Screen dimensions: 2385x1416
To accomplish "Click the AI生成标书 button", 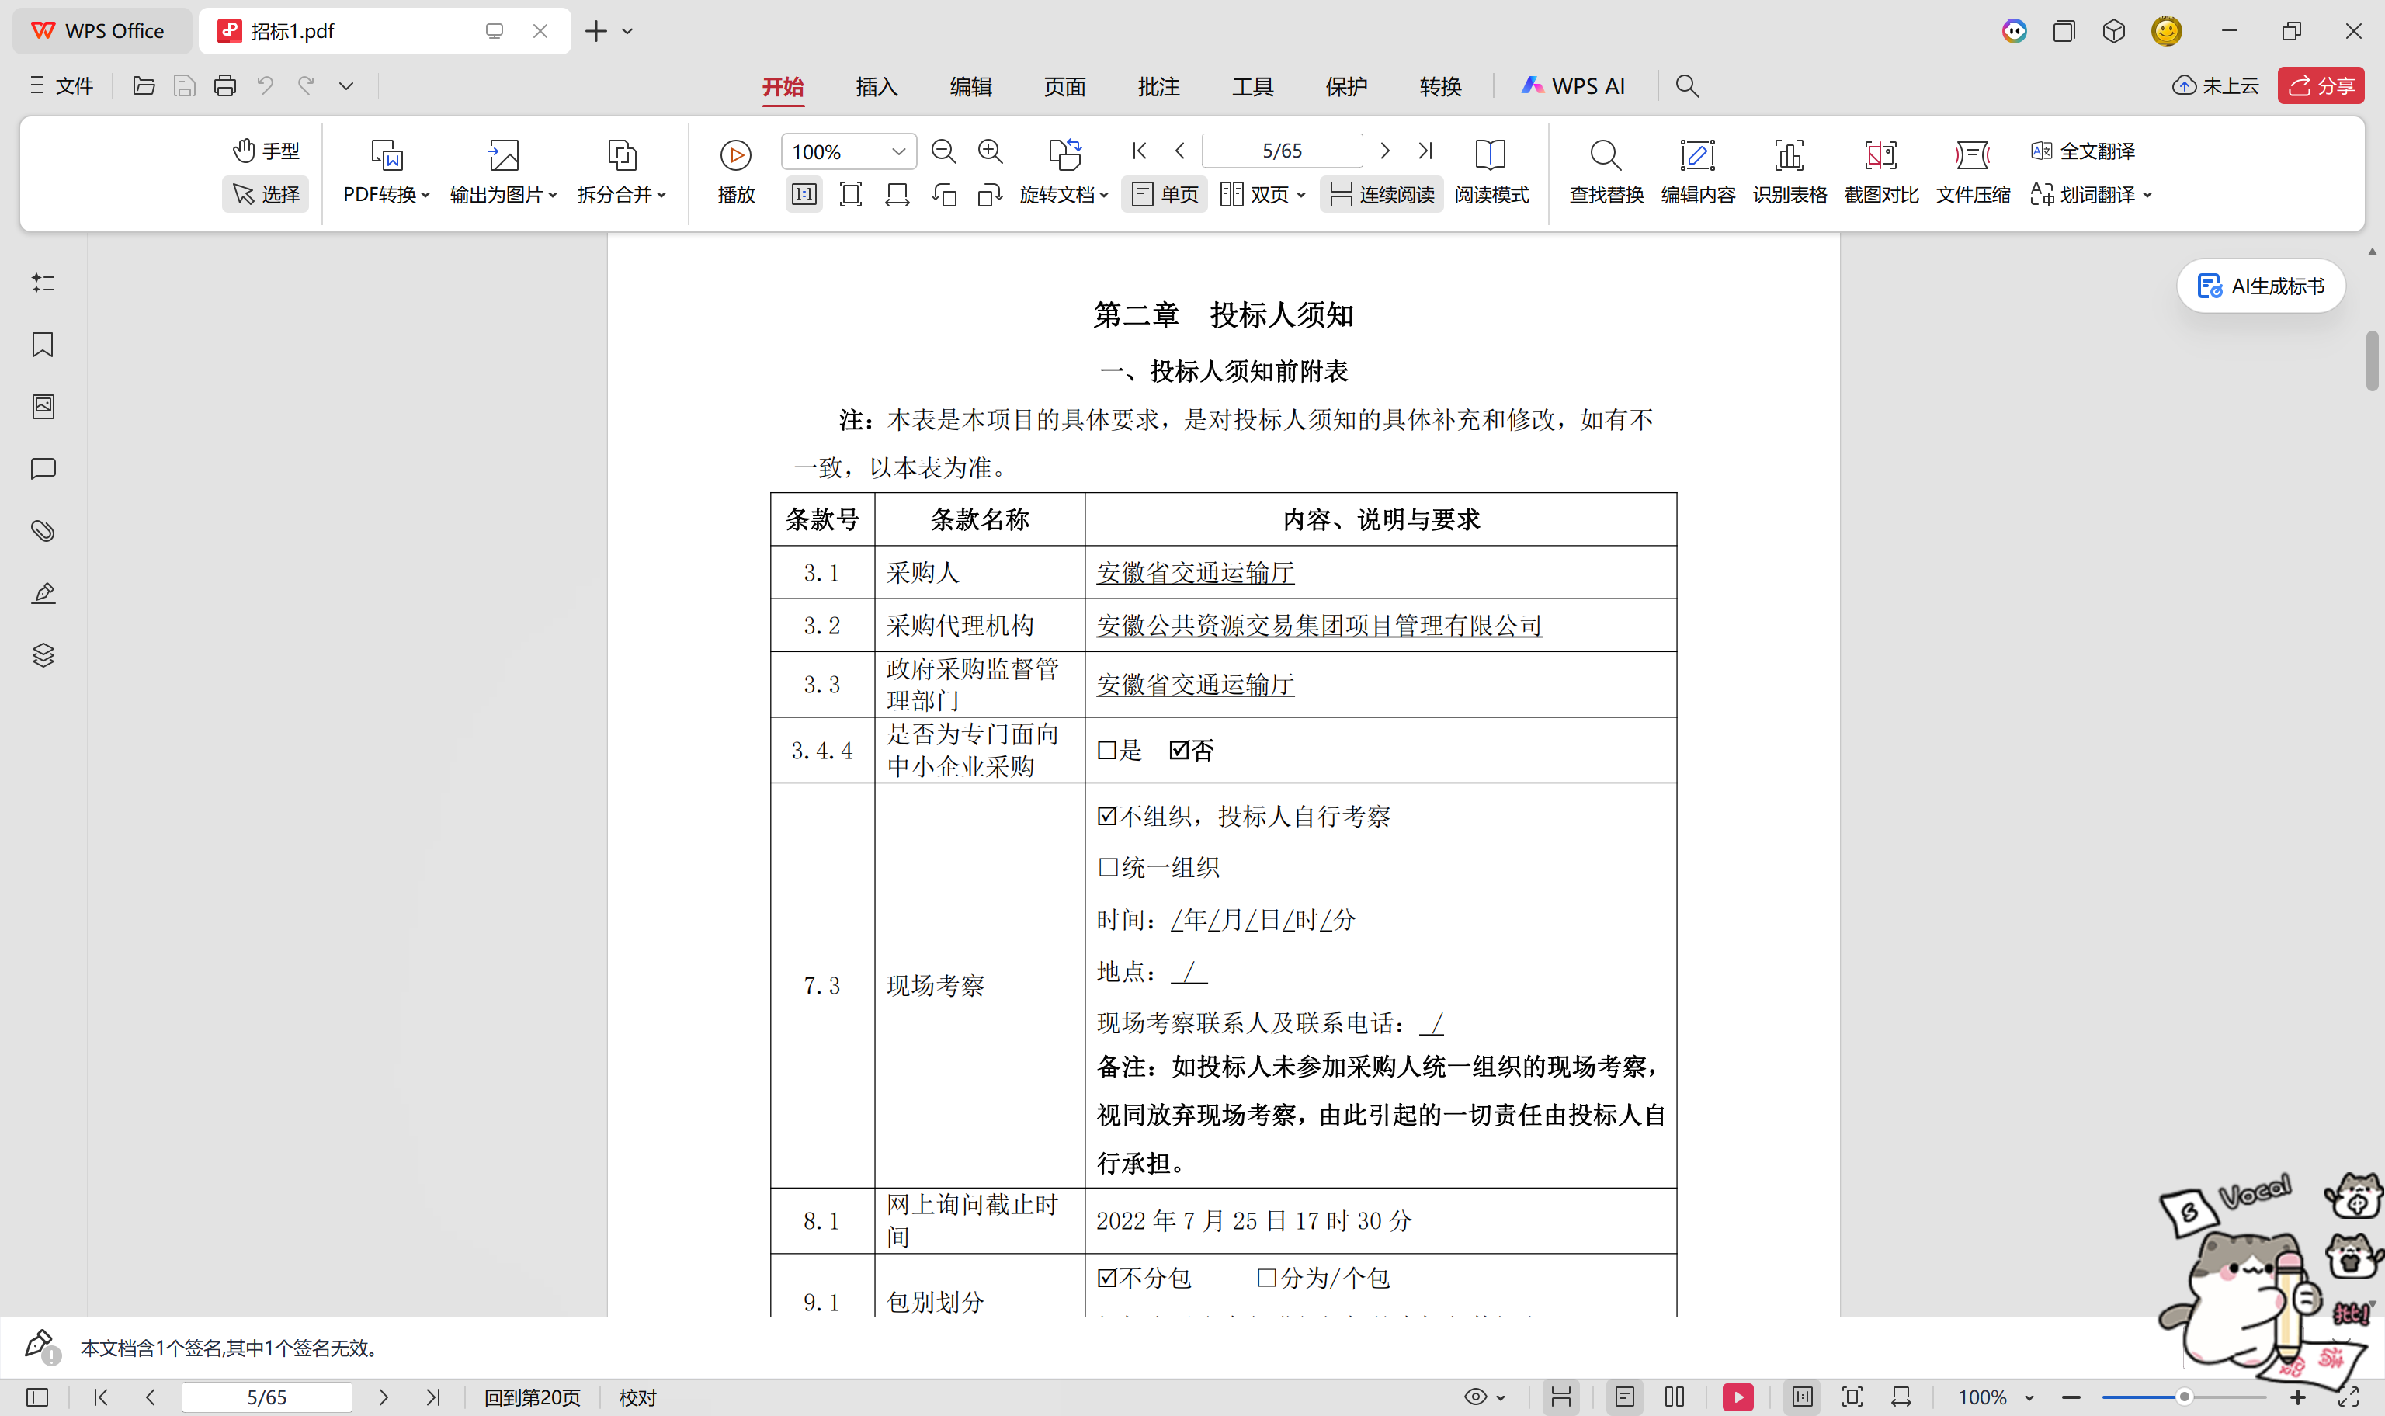I will tap(2261, 286).
